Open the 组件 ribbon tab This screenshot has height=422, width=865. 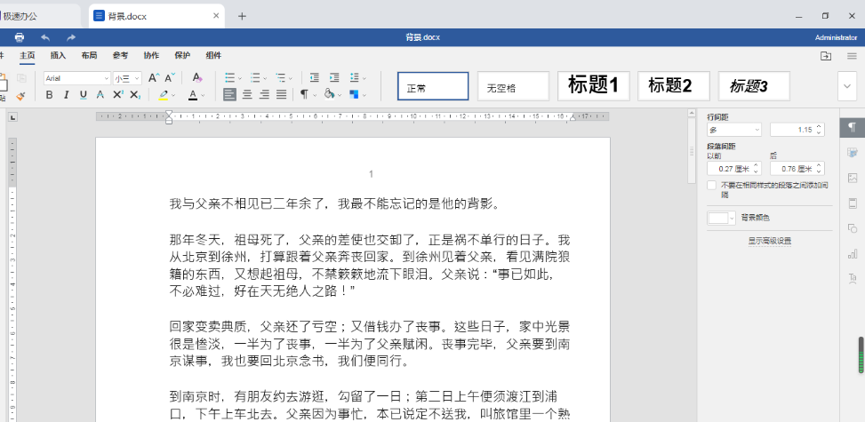click(x=213, y=55)
